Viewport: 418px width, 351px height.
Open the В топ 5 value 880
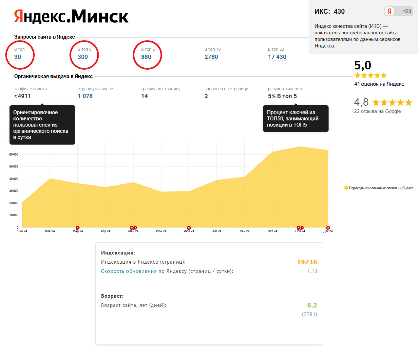coord(146,57)
